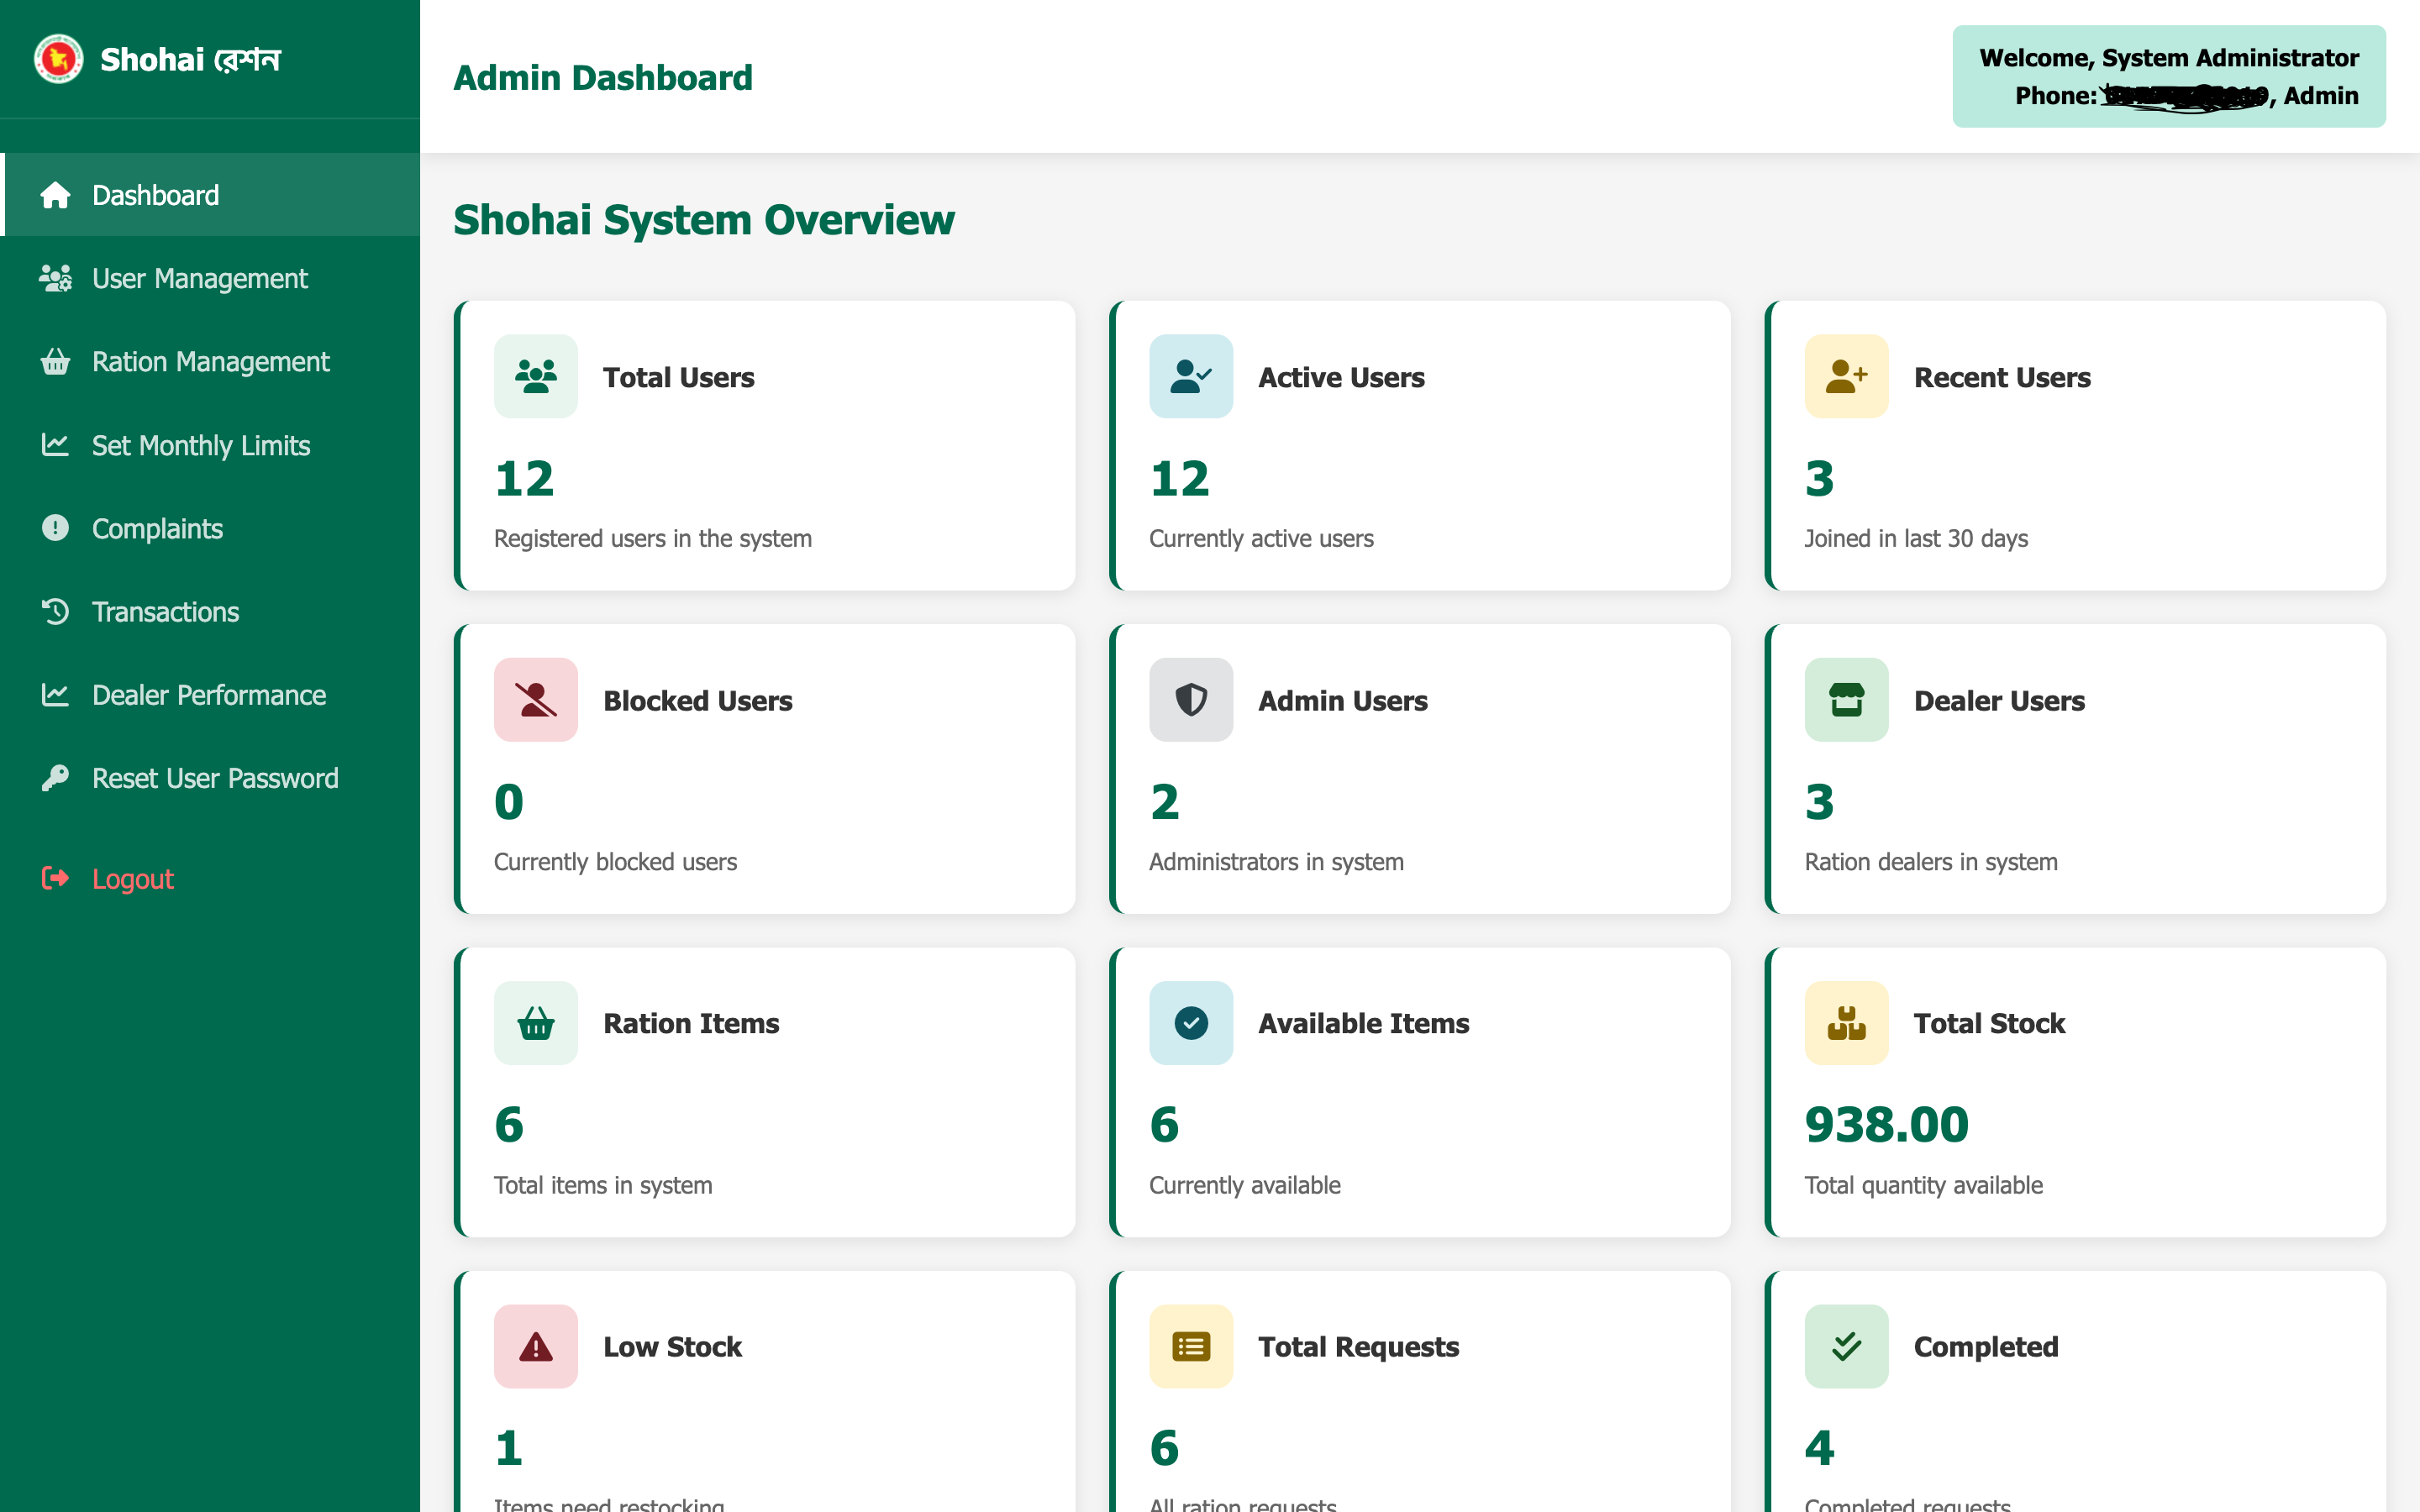Click the Logout link
This screenshot has width=2420, height=1512.
tap(210, 878)
